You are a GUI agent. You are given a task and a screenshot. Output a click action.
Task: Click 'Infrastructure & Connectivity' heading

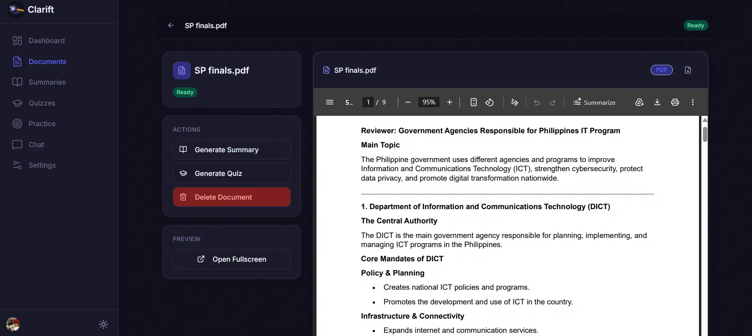[x=413, y=316]
